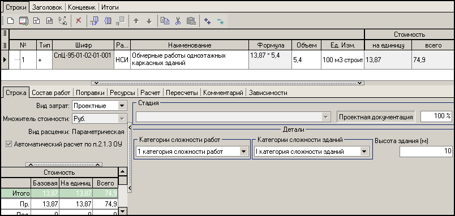Click the Проектная документация button

point(376,117)
